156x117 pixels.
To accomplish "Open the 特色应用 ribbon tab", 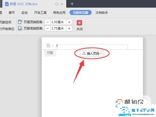I will [x=59, y=12].
